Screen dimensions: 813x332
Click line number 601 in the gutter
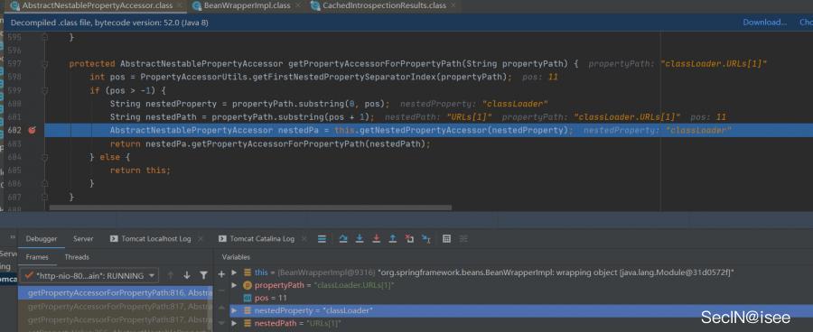pos(14,117)
